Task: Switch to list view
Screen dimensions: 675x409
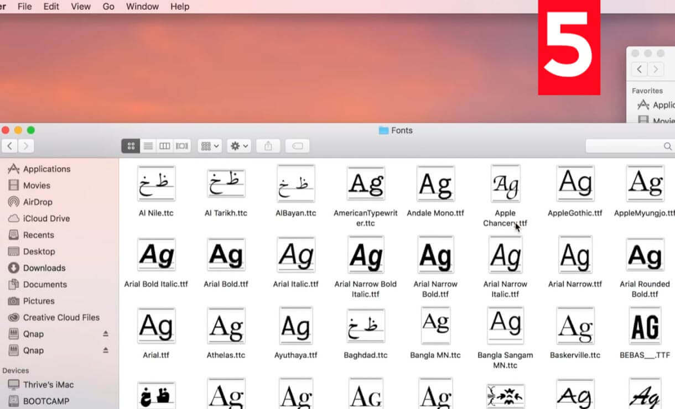Action: pos(148,145)
